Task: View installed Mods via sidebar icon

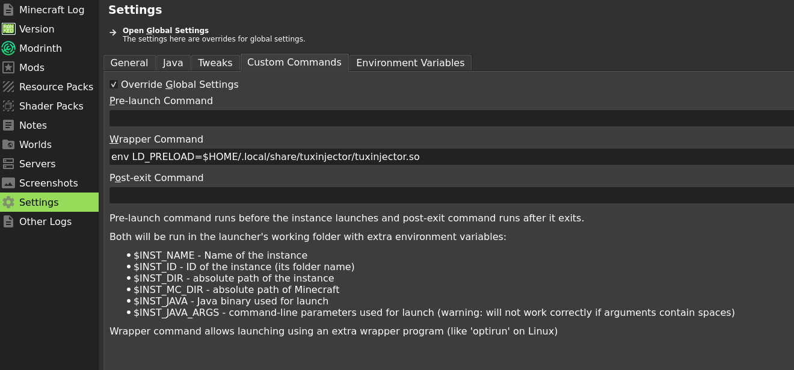Action: point(31,67)
